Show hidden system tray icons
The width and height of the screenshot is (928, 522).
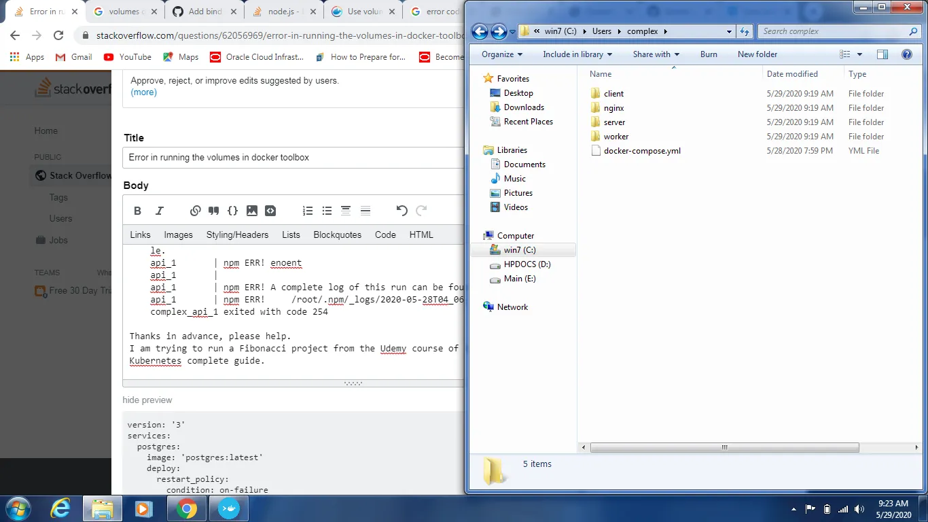(x=793, y=509)
